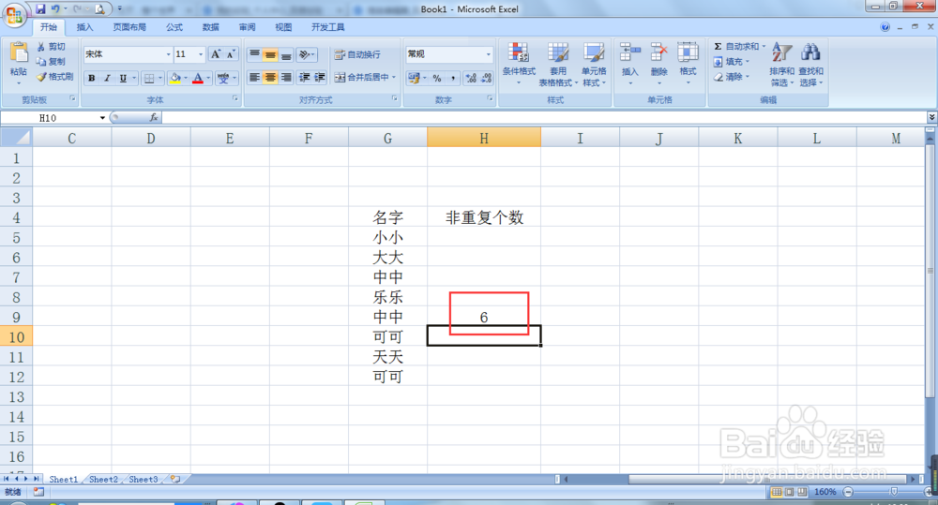
Task: Click the percent style icon
Action: tap(437, 79)
